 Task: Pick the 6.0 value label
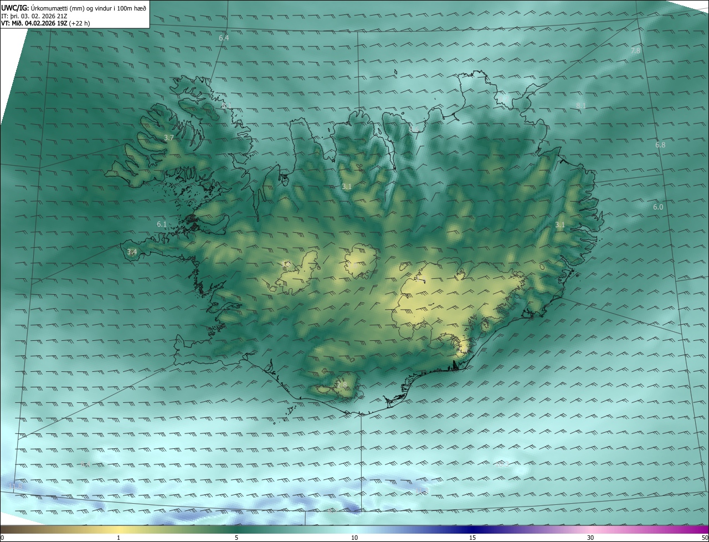[x=658, y=207]
